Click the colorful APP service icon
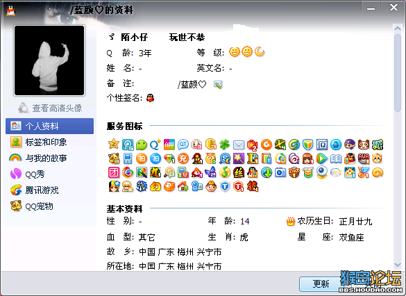 pyautogui.click(x=169, y=145)
